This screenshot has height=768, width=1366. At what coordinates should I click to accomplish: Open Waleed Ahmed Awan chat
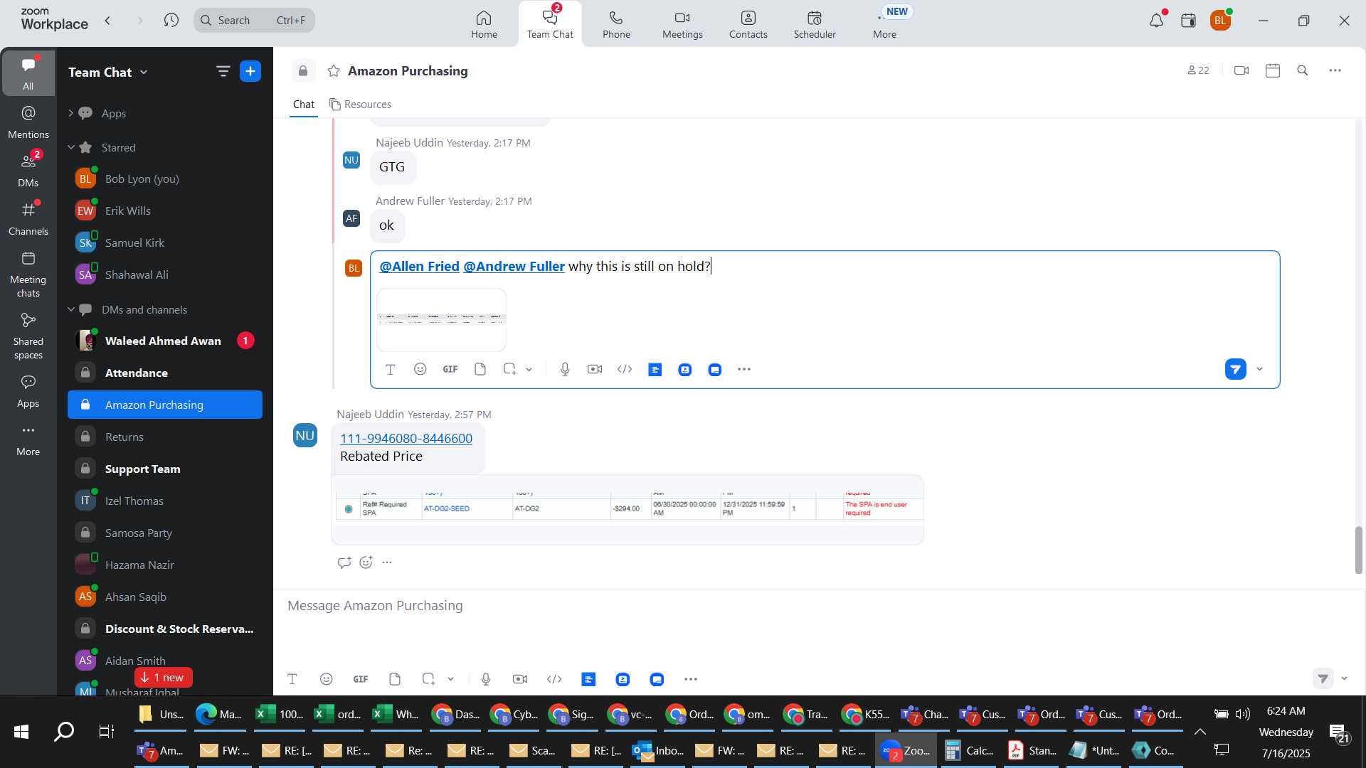165,341
